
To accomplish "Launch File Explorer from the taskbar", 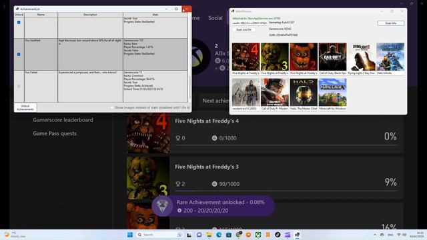I will coord(209,235).
